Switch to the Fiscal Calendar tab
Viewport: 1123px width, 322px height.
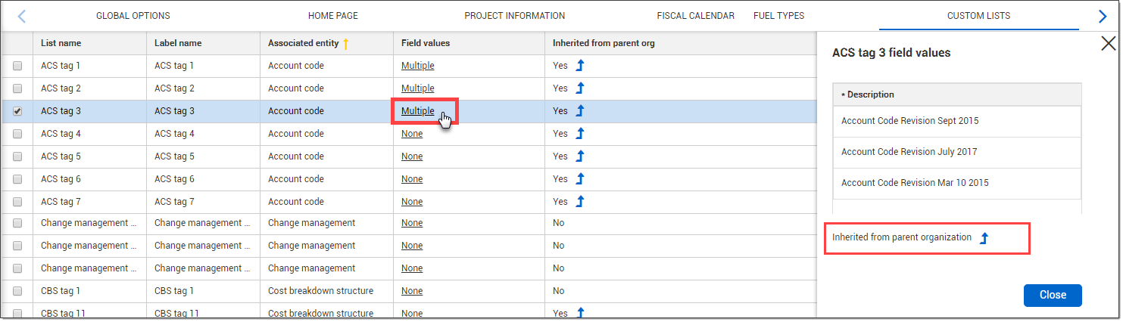(x=695, y=16)
